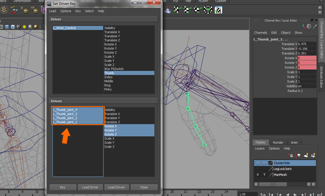
Task: Select L_Wrist_Control in the Driver list
Action: pyautogui.click(x=78, y=28)
